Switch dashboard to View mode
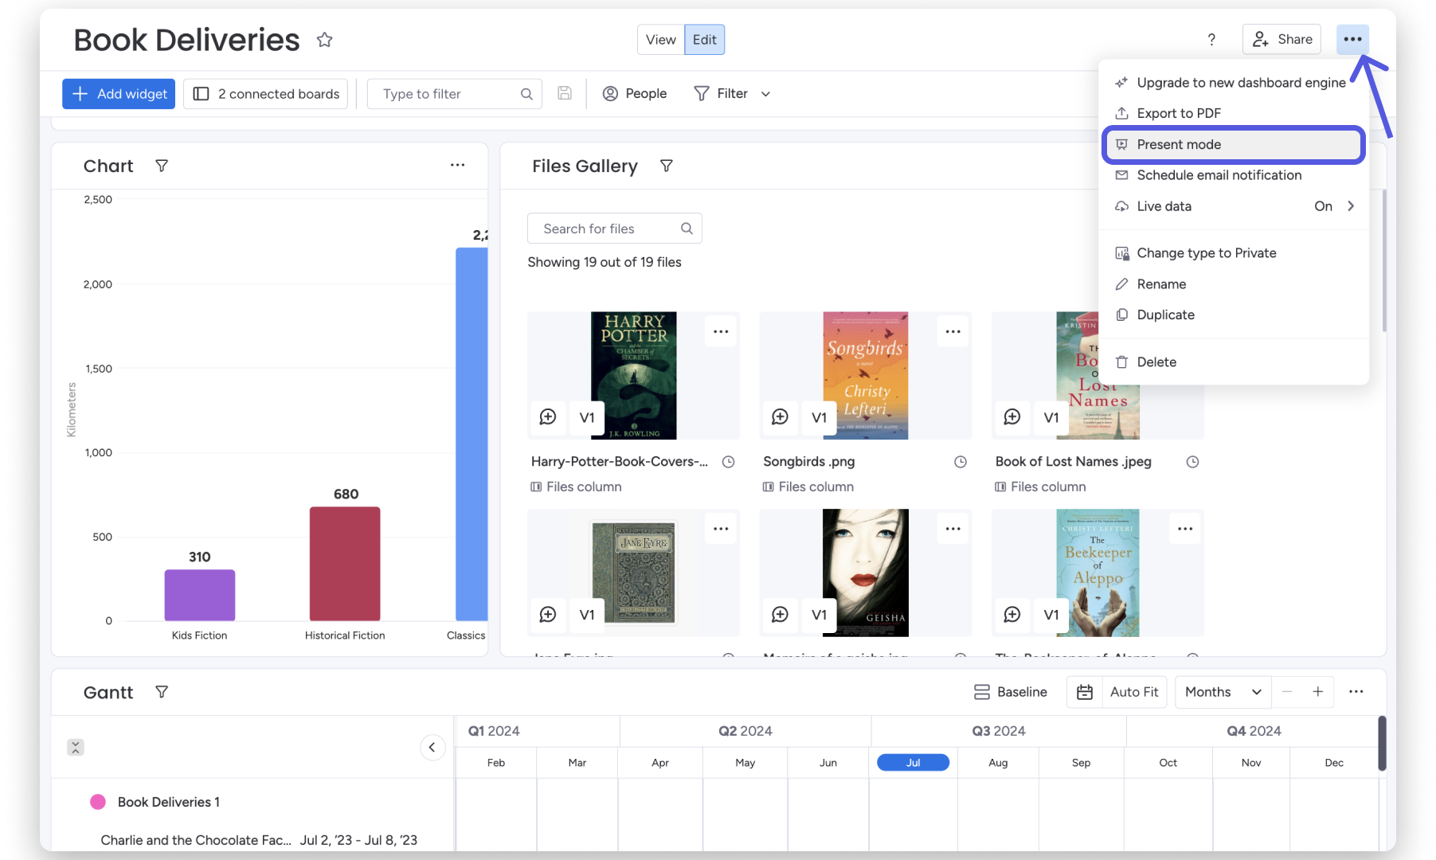This screenshot has height=860, width=1436. coord(660,40)
